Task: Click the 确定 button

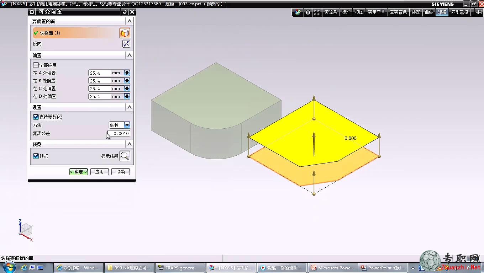Action: point(78,172)
